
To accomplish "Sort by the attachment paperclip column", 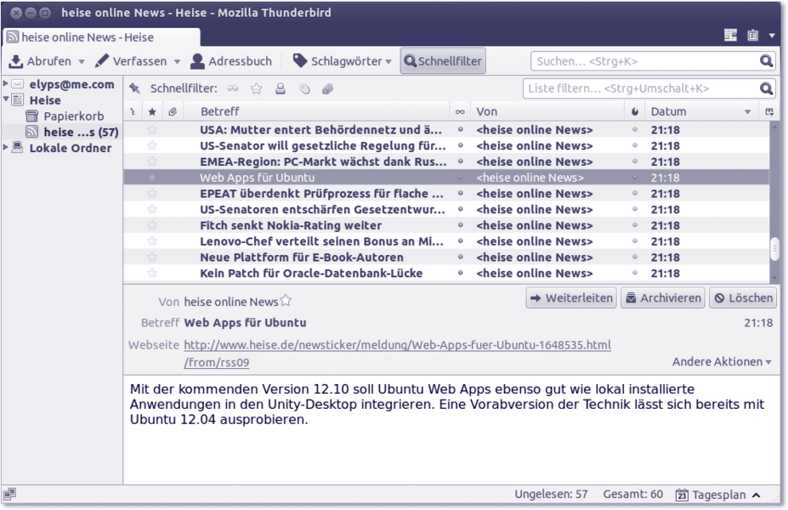I will (172, 111).
